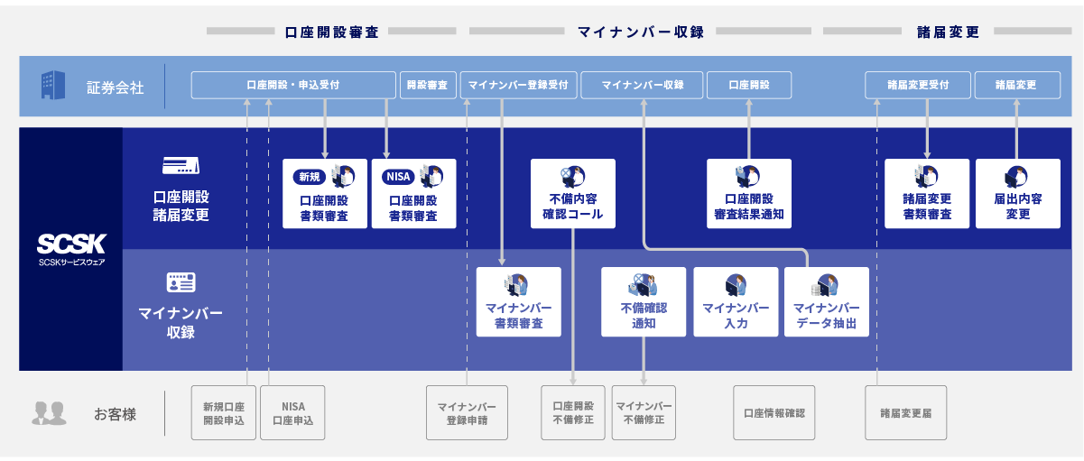The width and height of the screenshot is (1084, 461).
Task: Click the building icon beside 証券会社
Action: 53,86
